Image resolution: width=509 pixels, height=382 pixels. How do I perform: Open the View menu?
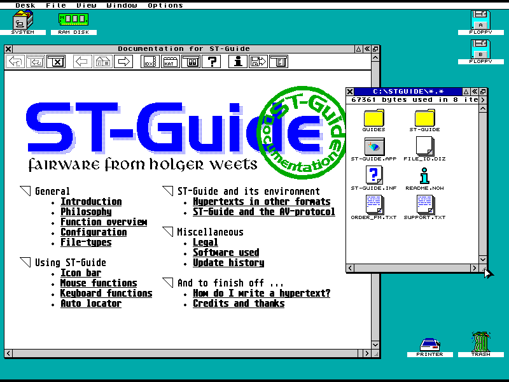[x=87, y=5]
